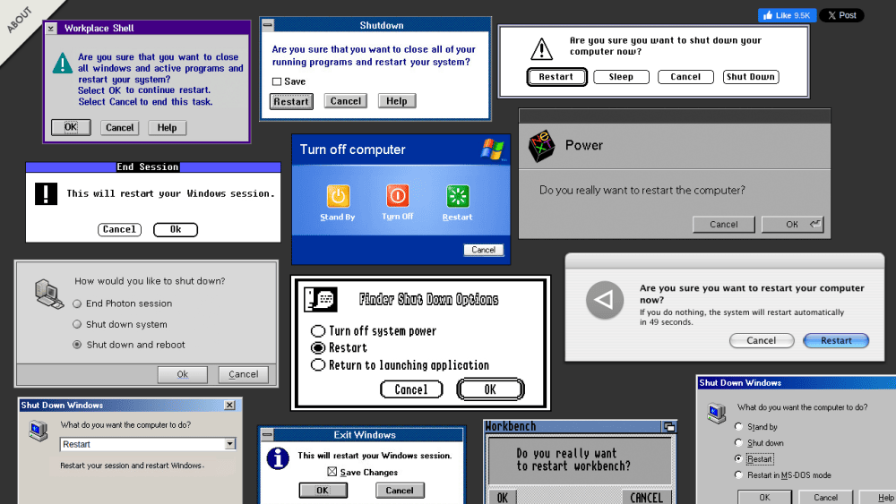The image size is (896, 504).
Task: Select Restart in MS-DOS mode radio
Action: pos(739,474)
